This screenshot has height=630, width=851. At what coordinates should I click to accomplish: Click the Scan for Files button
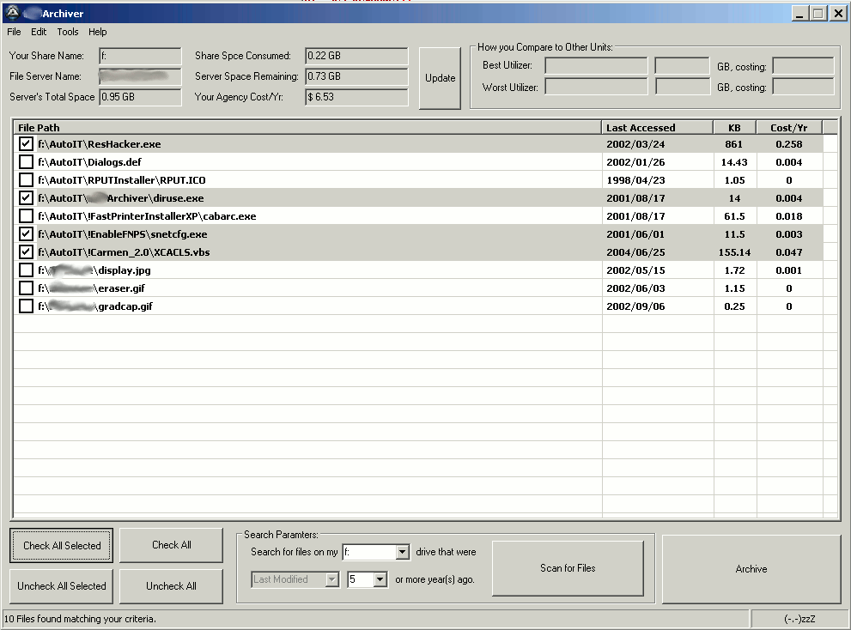click(568, 568)
